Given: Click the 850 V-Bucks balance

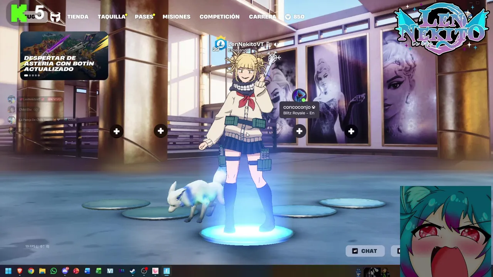Looking at the screenshot, I should (295, 17).
